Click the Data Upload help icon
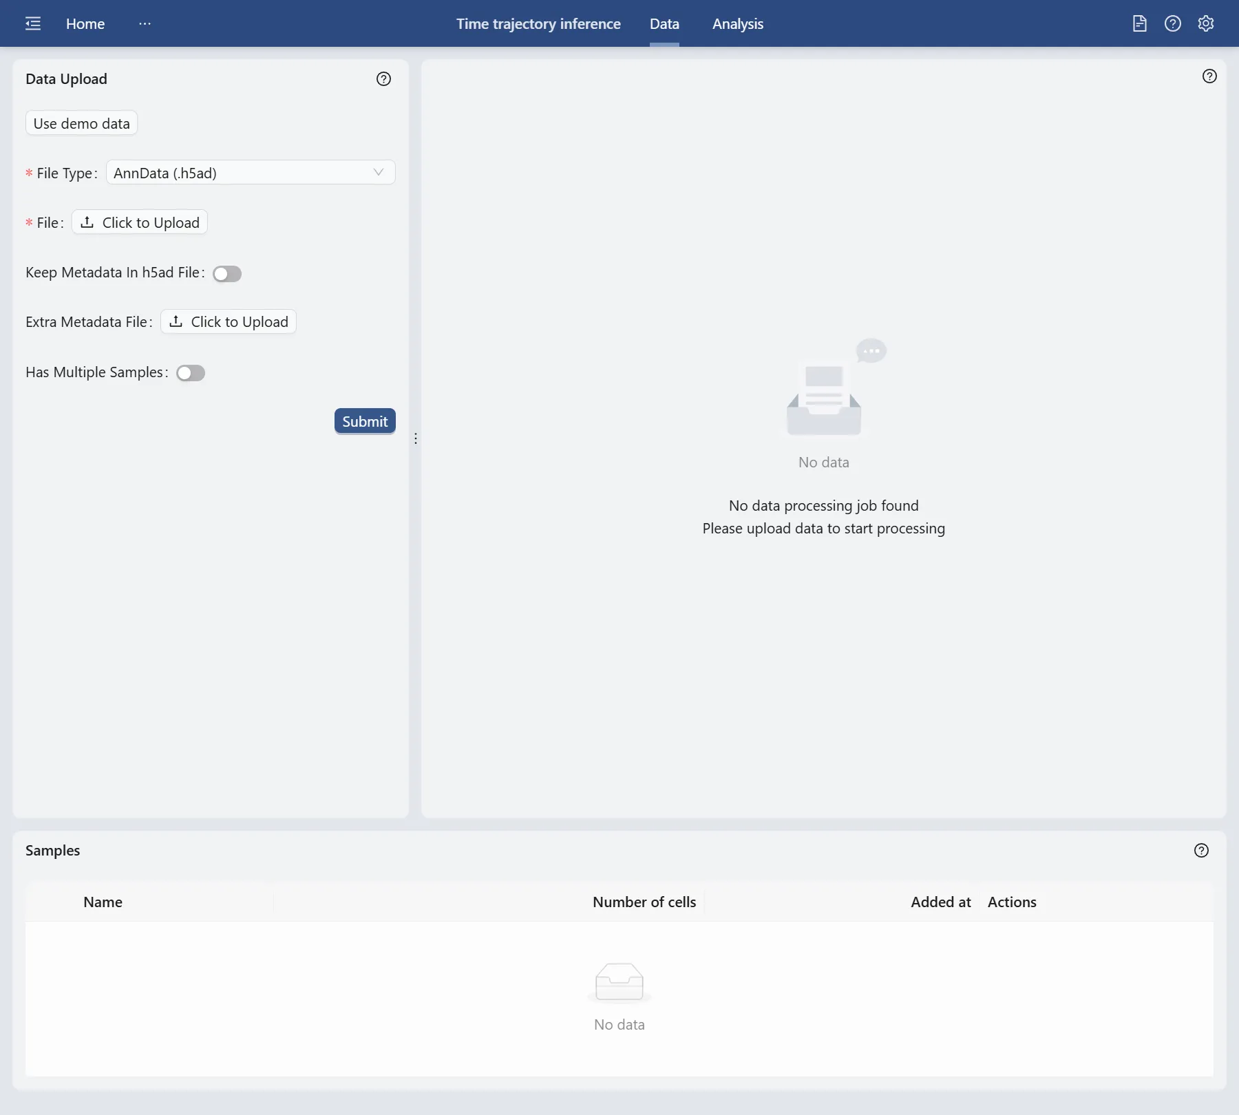 coord(383,79)
